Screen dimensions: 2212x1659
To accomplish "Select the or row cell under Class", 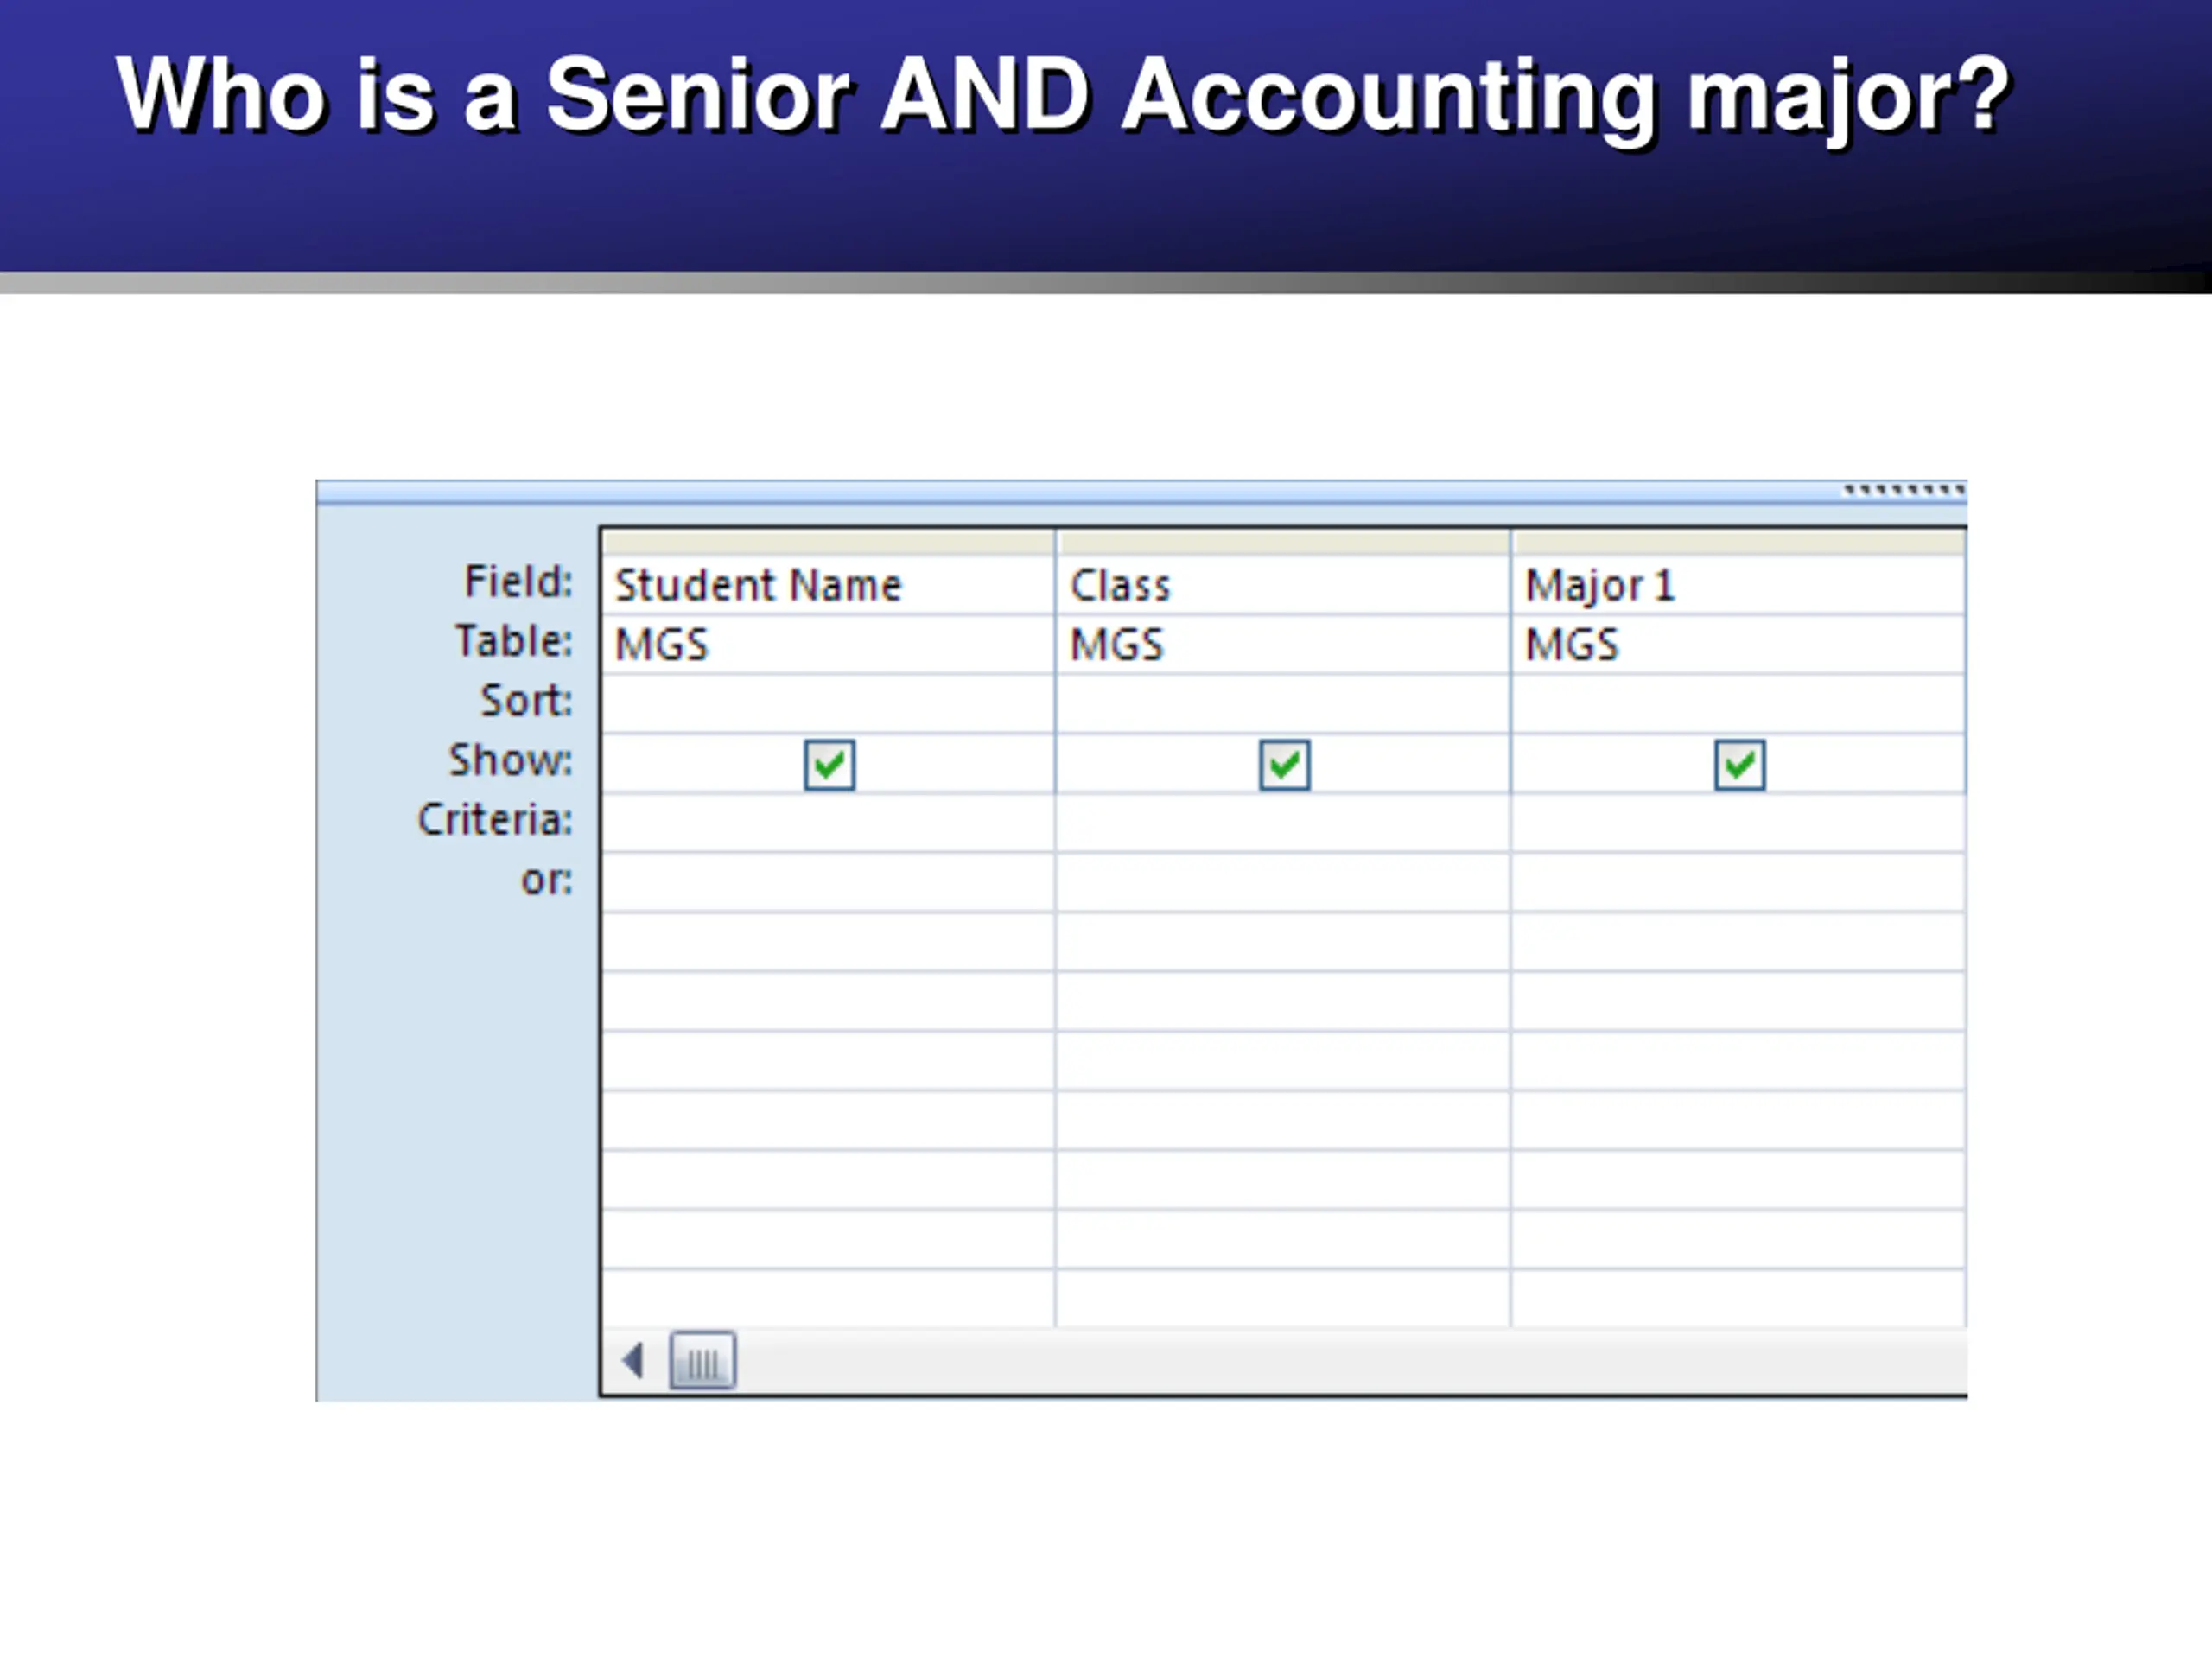I will (x=1283, y=882).
